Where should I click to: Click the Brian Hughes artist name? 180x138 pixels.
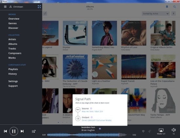click(88, 130)
